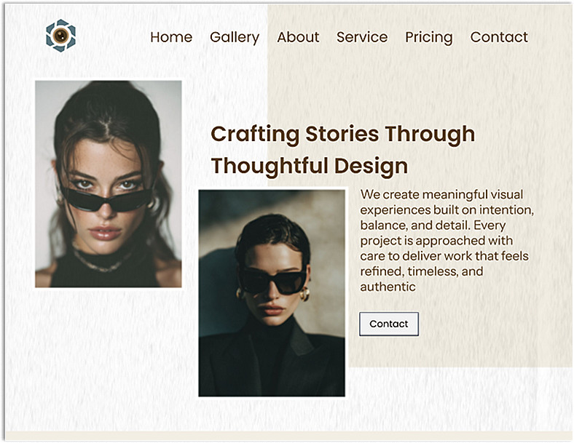Screen dimensions: 574x443
Task: Click the Thoughtful Design heading line
Action: (x=310, y=166)
